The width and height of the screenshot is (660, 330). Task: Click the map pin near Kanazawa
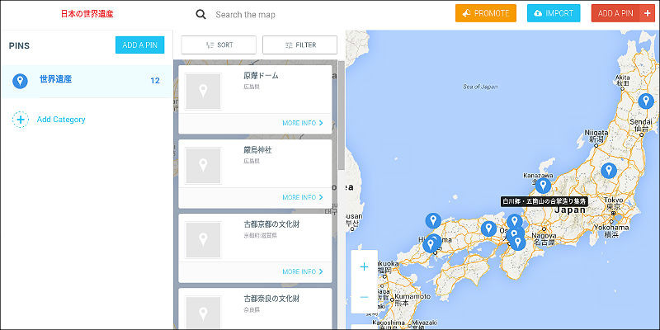point(543,186)
